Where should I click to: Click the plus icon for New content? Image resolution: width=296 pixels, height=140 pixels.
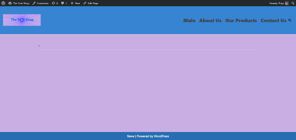(72, 3)
